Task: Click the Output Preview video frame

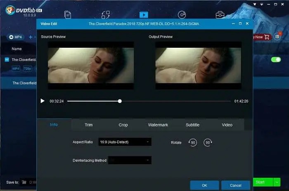Action: [198, 65]
